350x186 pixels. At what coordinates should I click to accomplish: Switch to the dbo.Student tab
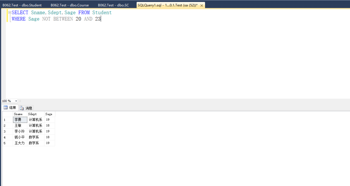(22, 5)
